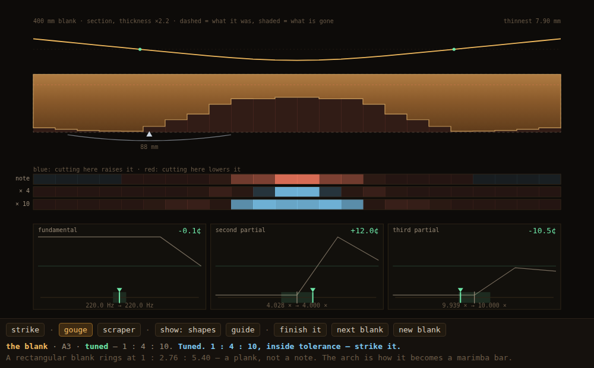Click the white triangle cutter position marker
This screenshot has width=594, height=368.
click(149, 134)
